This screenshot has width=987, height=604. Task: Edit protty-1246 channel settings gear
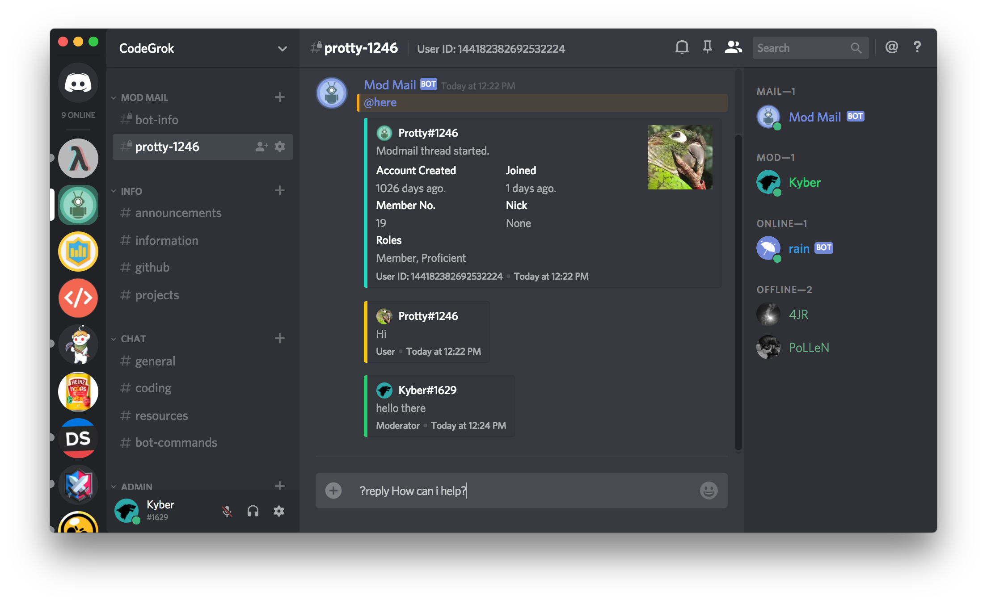point(280,147)
